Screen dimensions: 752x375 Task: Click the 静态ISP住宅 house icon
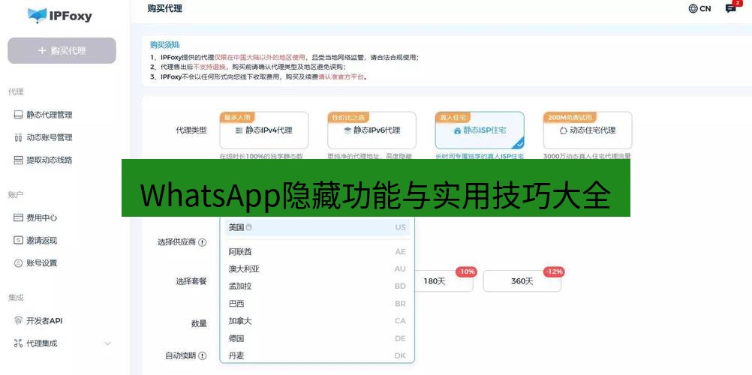click(x=457, y=130)
